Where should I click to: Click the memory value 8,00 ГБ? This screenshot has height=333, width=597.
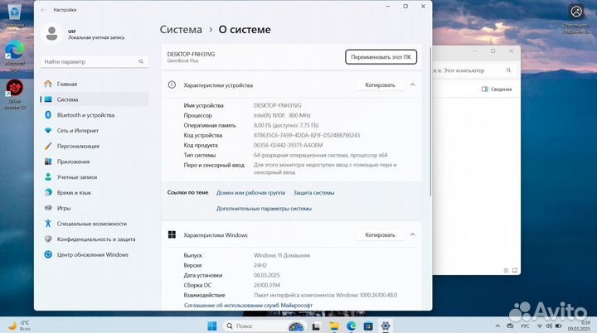point(286,125)
